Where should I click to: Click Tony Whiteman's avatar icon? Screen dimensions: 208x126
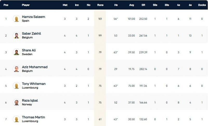(x=16, y=85)
